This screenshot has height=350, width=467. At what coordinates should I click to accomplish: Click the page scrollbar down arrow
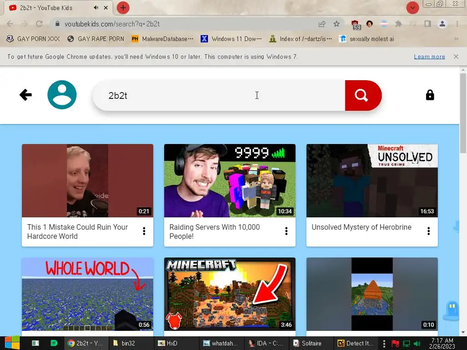pos(463,332)
